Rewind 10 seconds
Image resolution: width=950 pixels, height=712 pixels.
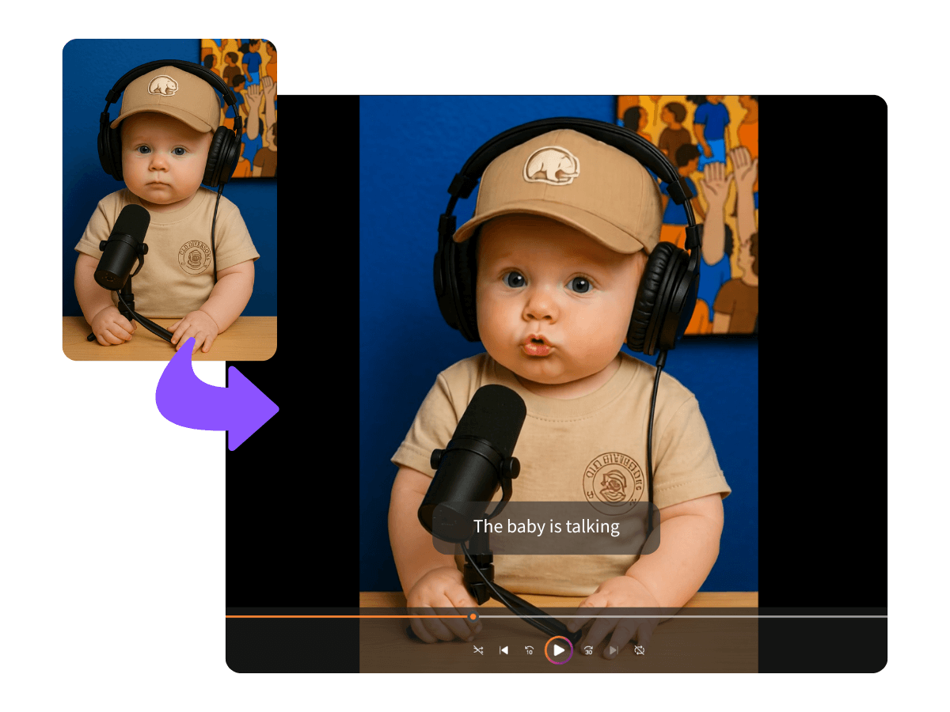coord(530,650)
